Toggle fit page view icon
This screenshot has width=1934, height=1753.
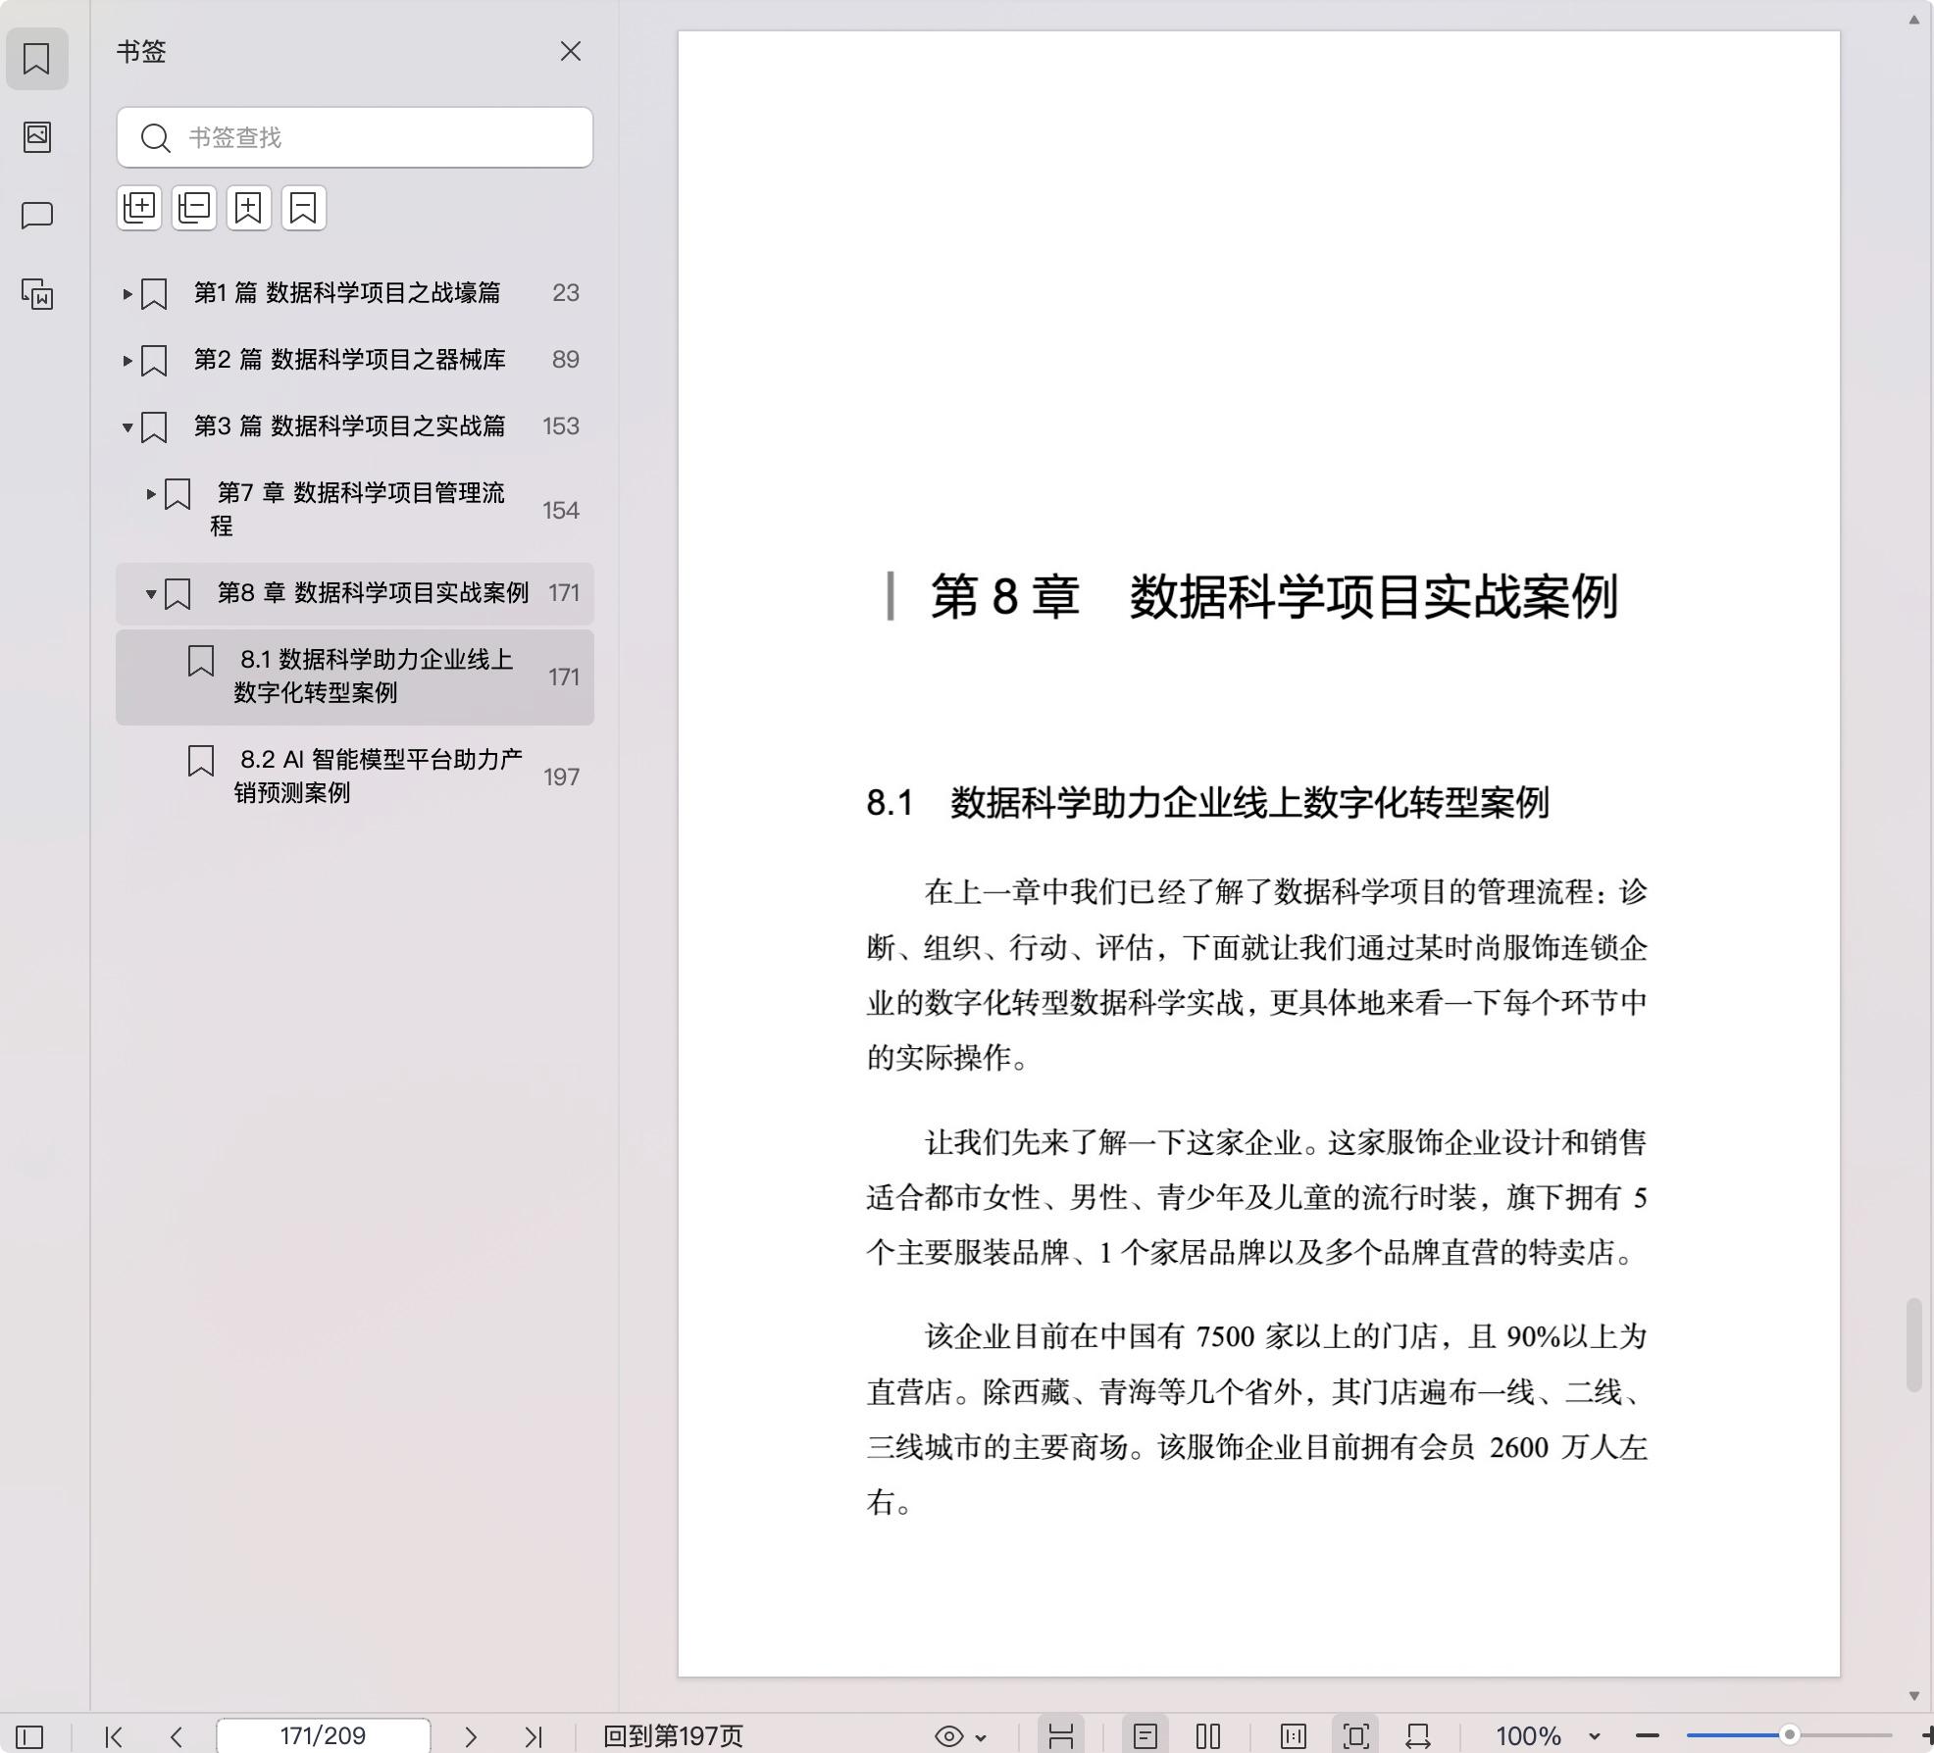tap(1356, 1736)
